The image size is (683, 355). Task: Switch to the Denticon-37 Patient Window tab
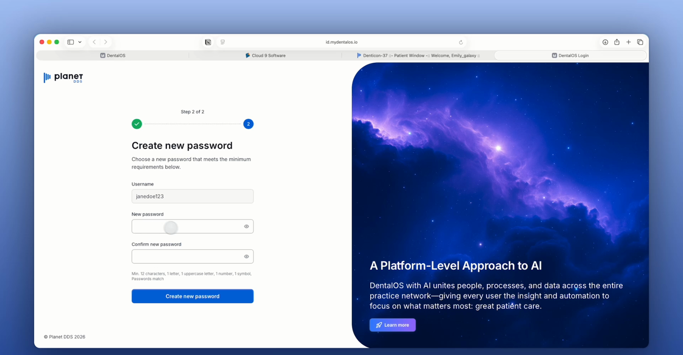click(x=418, y=56)
